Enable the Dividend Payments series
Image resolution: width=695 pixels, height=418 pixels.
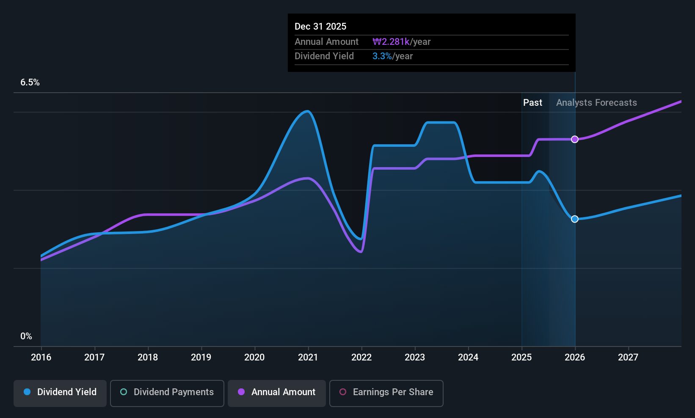pyautogui.click(x=167, y=393)
